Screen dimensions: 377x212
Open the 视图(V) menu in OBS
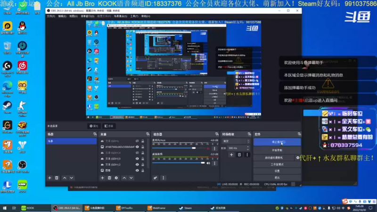click(74, 16)
